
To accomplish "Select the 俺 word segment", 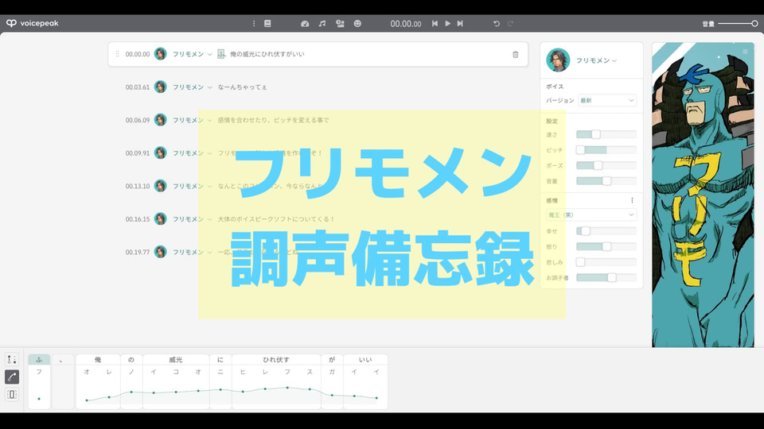I will click(98, 359).
